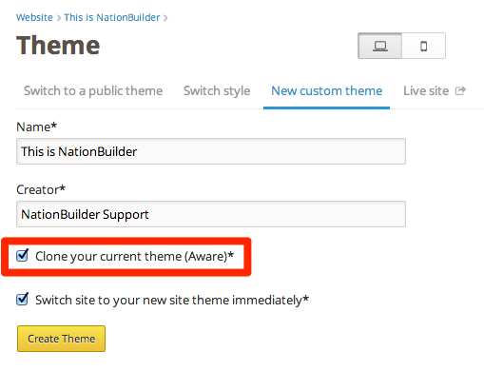Uncheck Clone your current theme (Aware)
Screen dimensions: 484x371
(x=22, y=256)
